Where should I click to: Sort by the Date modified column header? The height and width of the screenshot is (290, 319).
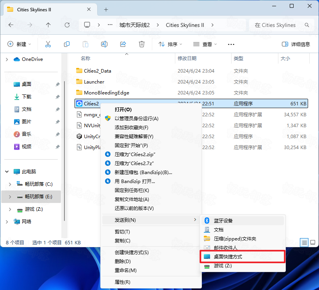187,59
